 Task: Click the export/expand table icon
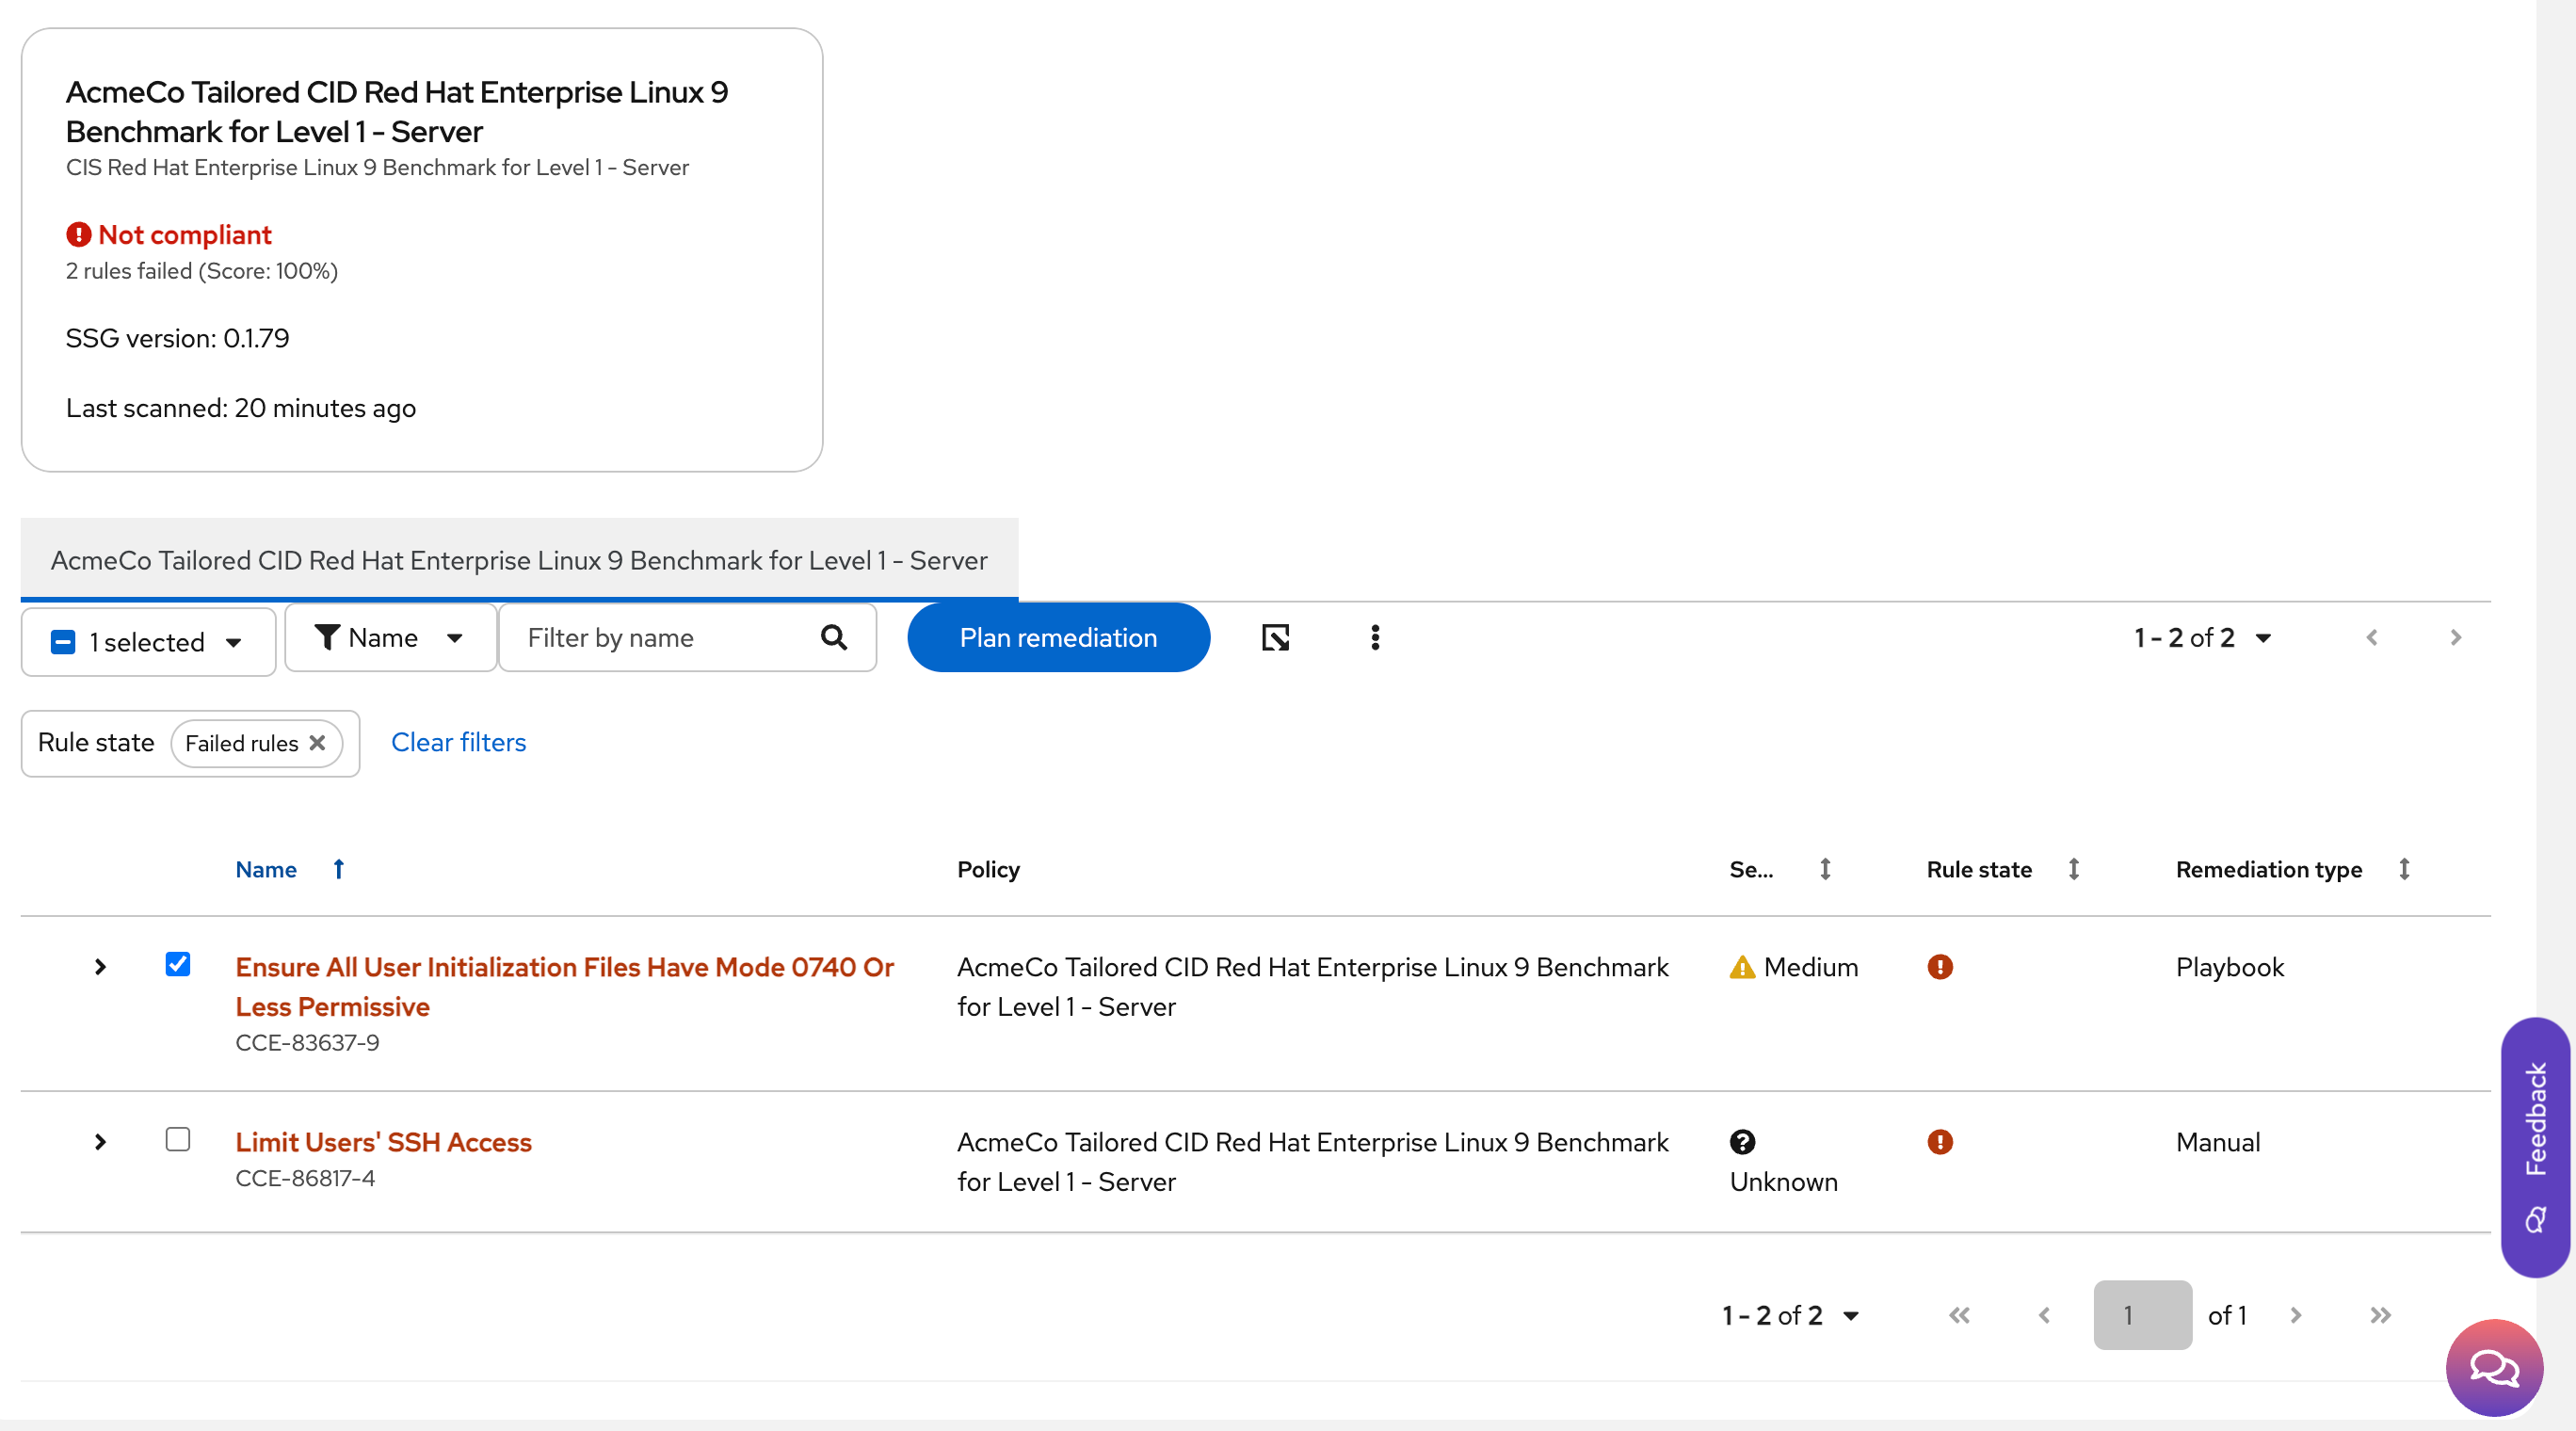click(x=1276, y=637)
